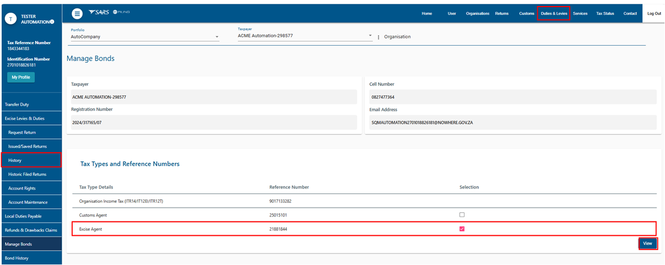Expand Excise Levies & Duties section

point(25,118)
